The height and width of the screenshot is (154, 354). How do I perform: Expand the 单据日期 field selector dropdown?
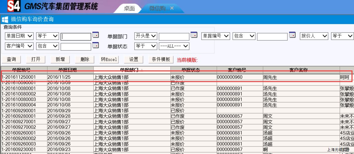click(19, 36)
